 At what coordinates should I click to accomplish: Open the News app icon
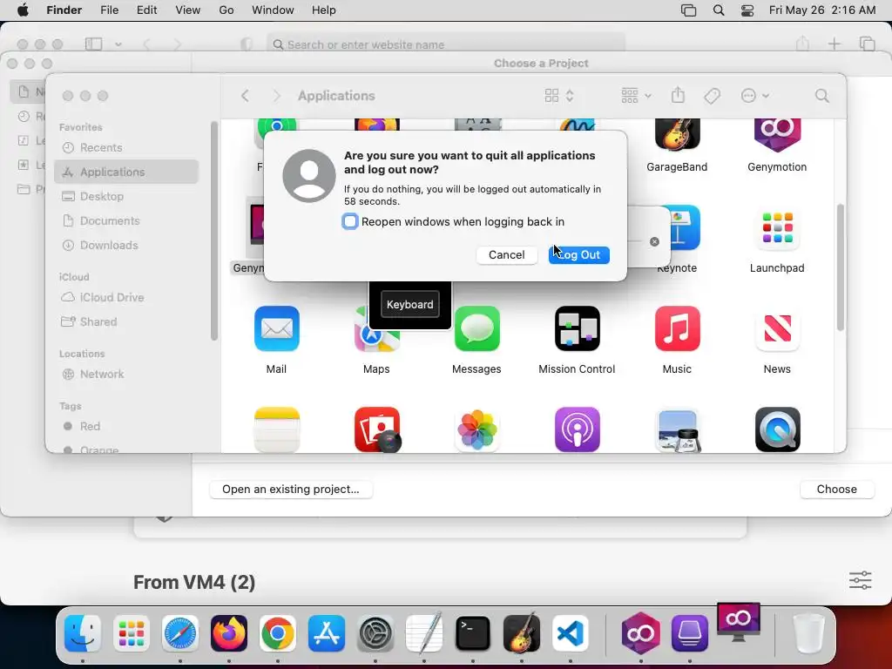coord(777,328)
